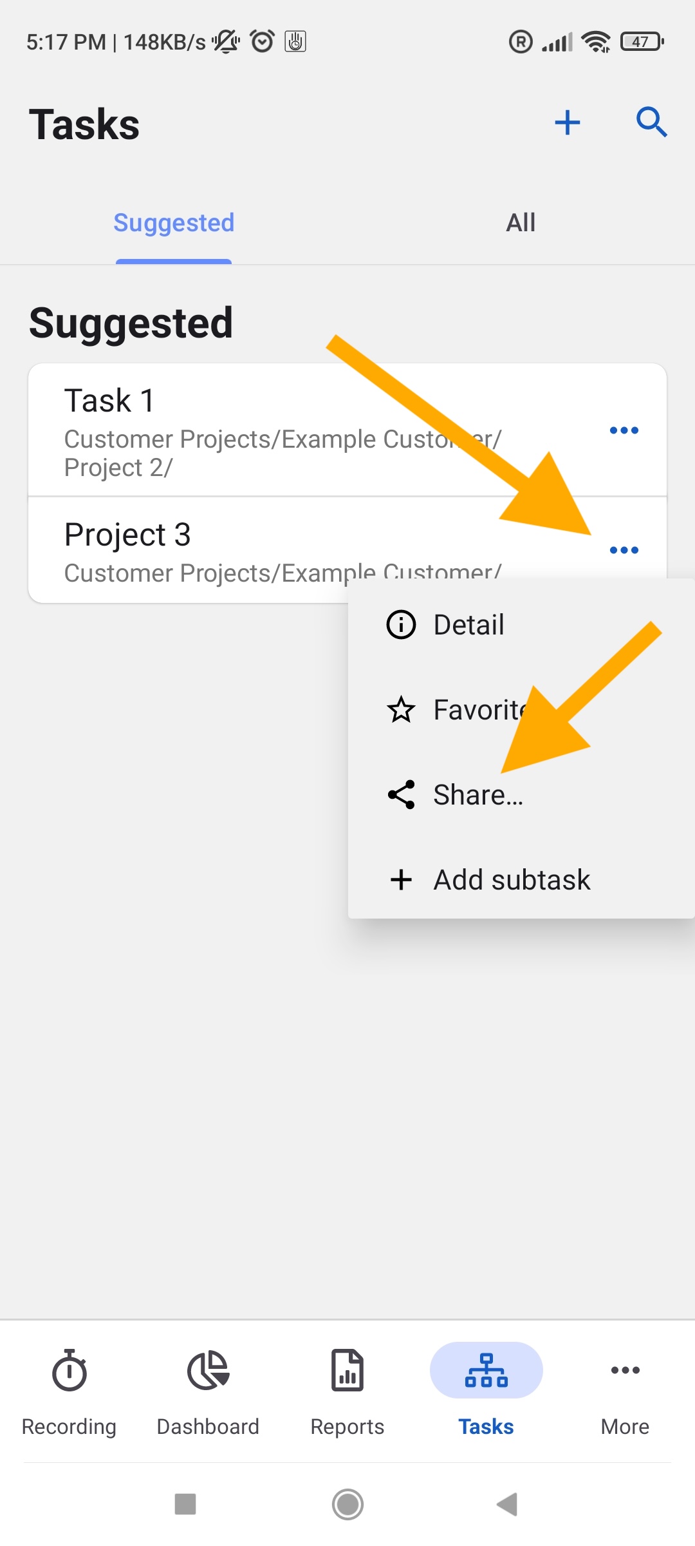Image resolution: width=695 pixels, height=1546 pixels.
Task: Open the Project 3 list entry
Action: (x=315, y=550)
